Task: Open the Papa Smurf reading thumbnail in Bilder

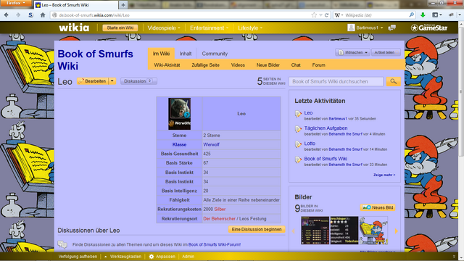Action: tap(373, 231)
